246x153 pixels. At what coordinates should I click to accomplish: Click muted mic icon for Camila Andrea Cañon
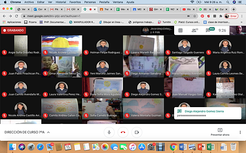coord(45,116)
